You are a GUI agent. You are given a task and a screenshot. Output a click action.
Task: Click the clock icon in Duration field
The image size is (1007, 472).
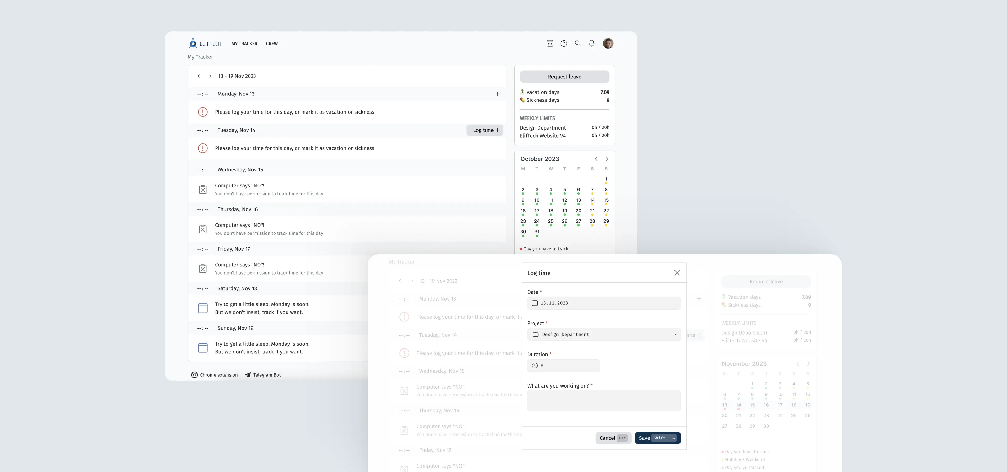click(x=535, y=366)
